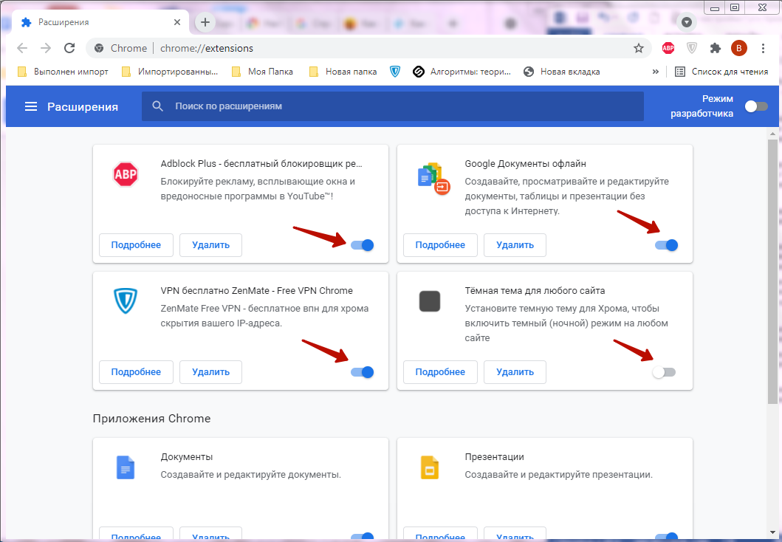The image size is (782, 542).
Task: Open a new tab with the plus button
Action: 205,22
